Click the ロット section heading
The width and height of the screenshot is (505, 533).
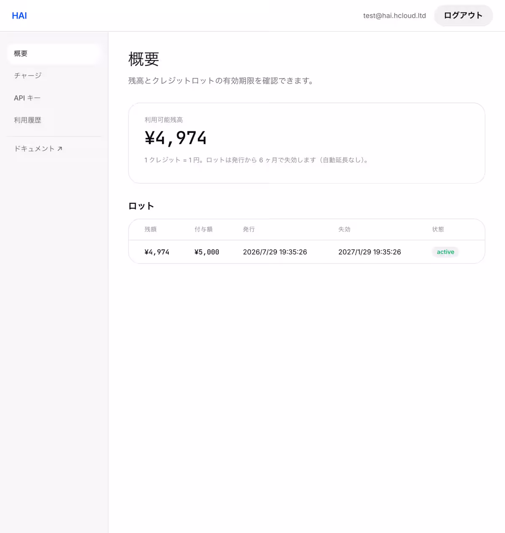coord(141,206)
